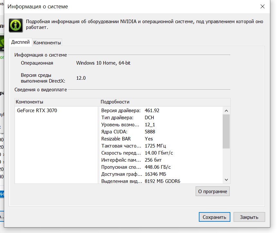Viewport: 278px width, 233px height.
Task: Select the Выделенная вид... row label
Action: 122,181
